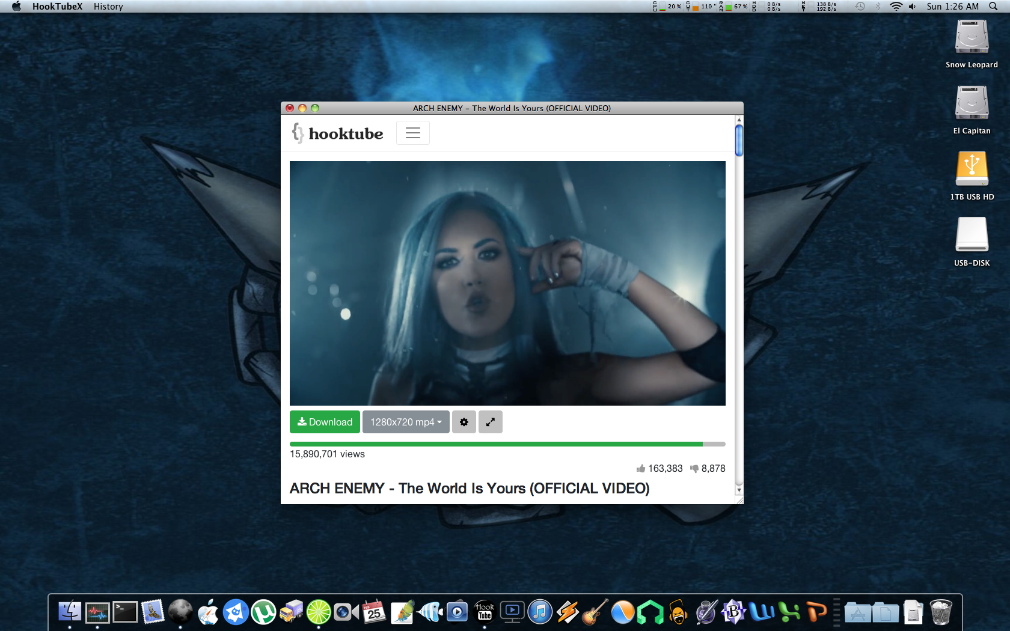The height and width of the screenshot is (631, 1010).
Task: Expand video with the fullscreen arrows button
Action: 491,422
